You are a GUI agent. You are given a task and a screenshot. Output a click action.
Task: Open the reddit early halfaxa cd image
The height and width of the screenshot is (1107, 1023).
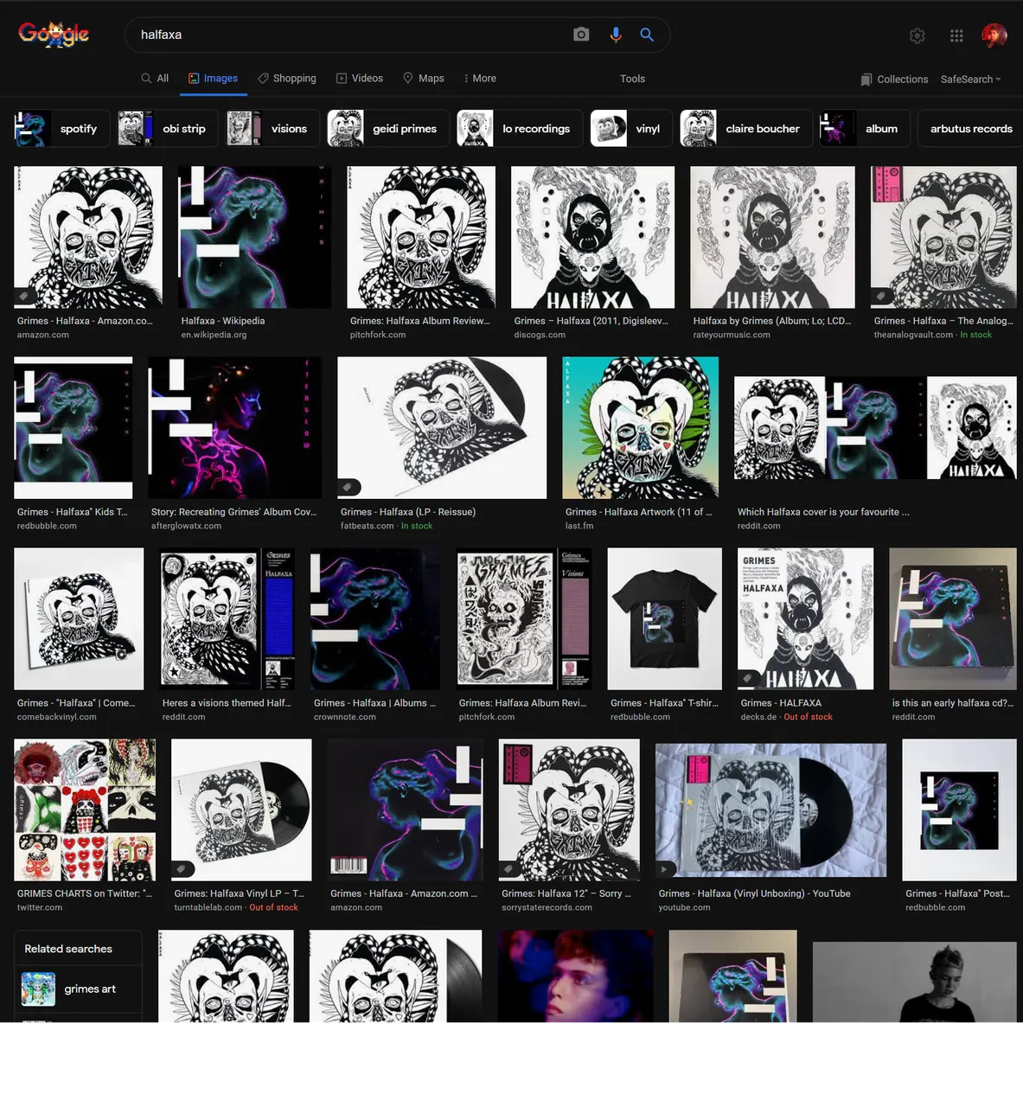(x=953, y=618)
